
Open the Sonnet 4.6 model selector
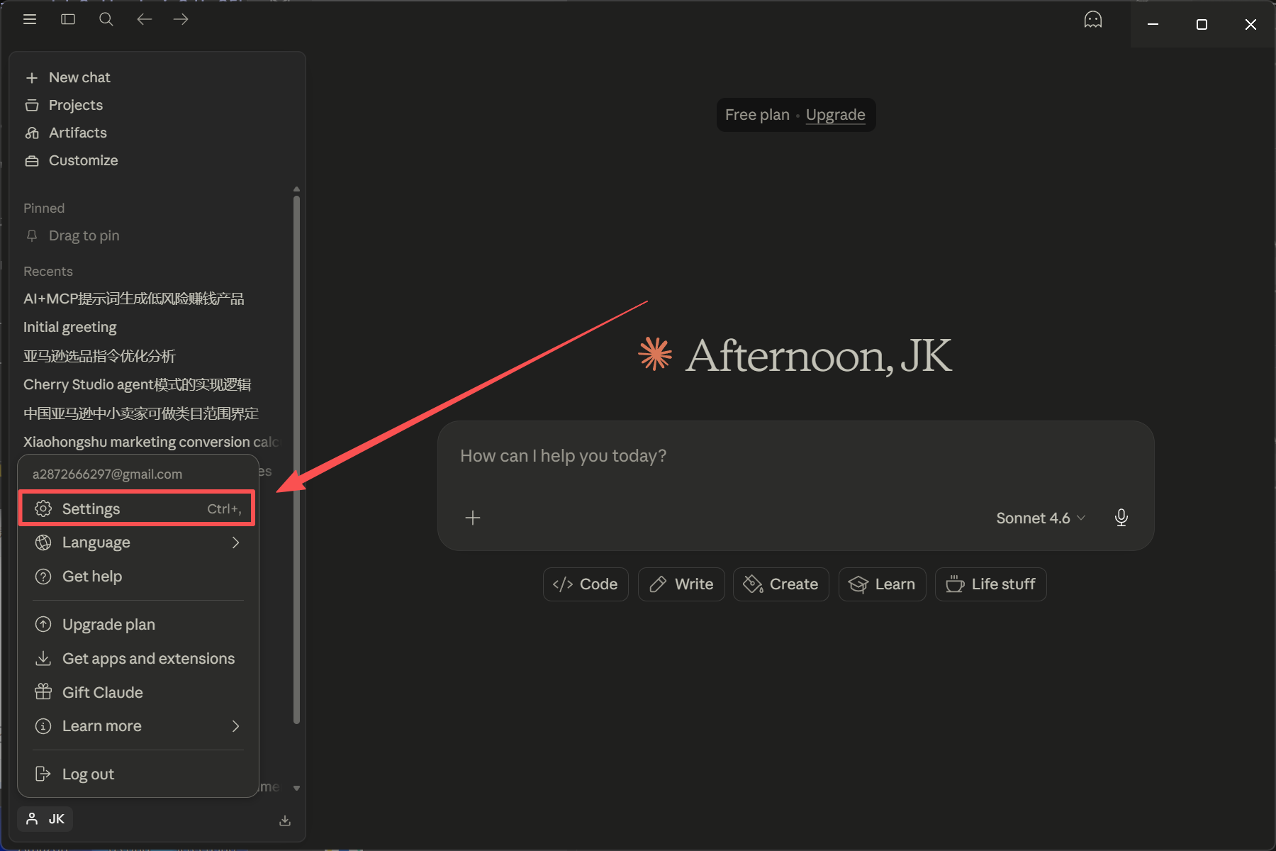pos(1040,518)
